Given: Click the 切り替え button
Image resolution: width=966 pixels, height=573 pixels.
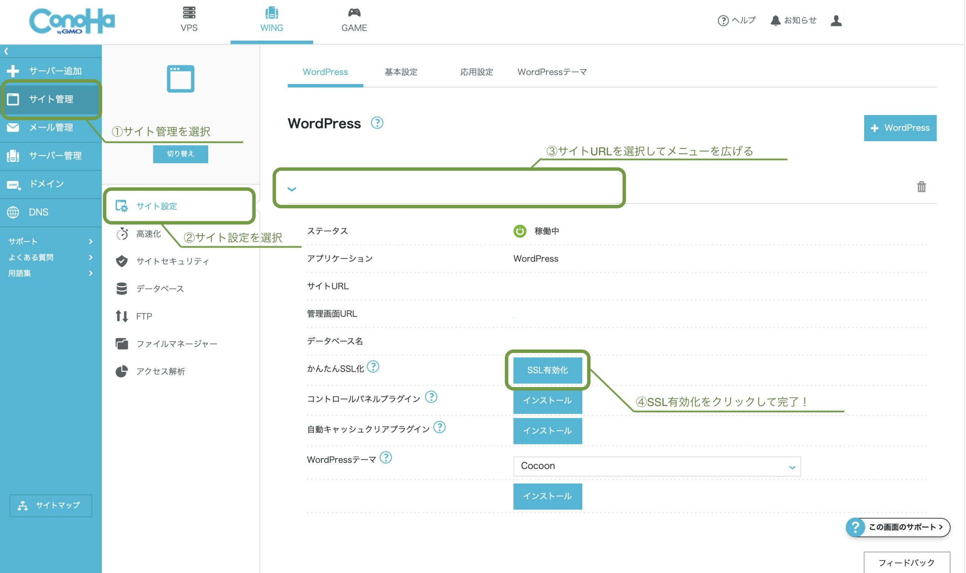Looking at the screenshot, I should (180, 154).
